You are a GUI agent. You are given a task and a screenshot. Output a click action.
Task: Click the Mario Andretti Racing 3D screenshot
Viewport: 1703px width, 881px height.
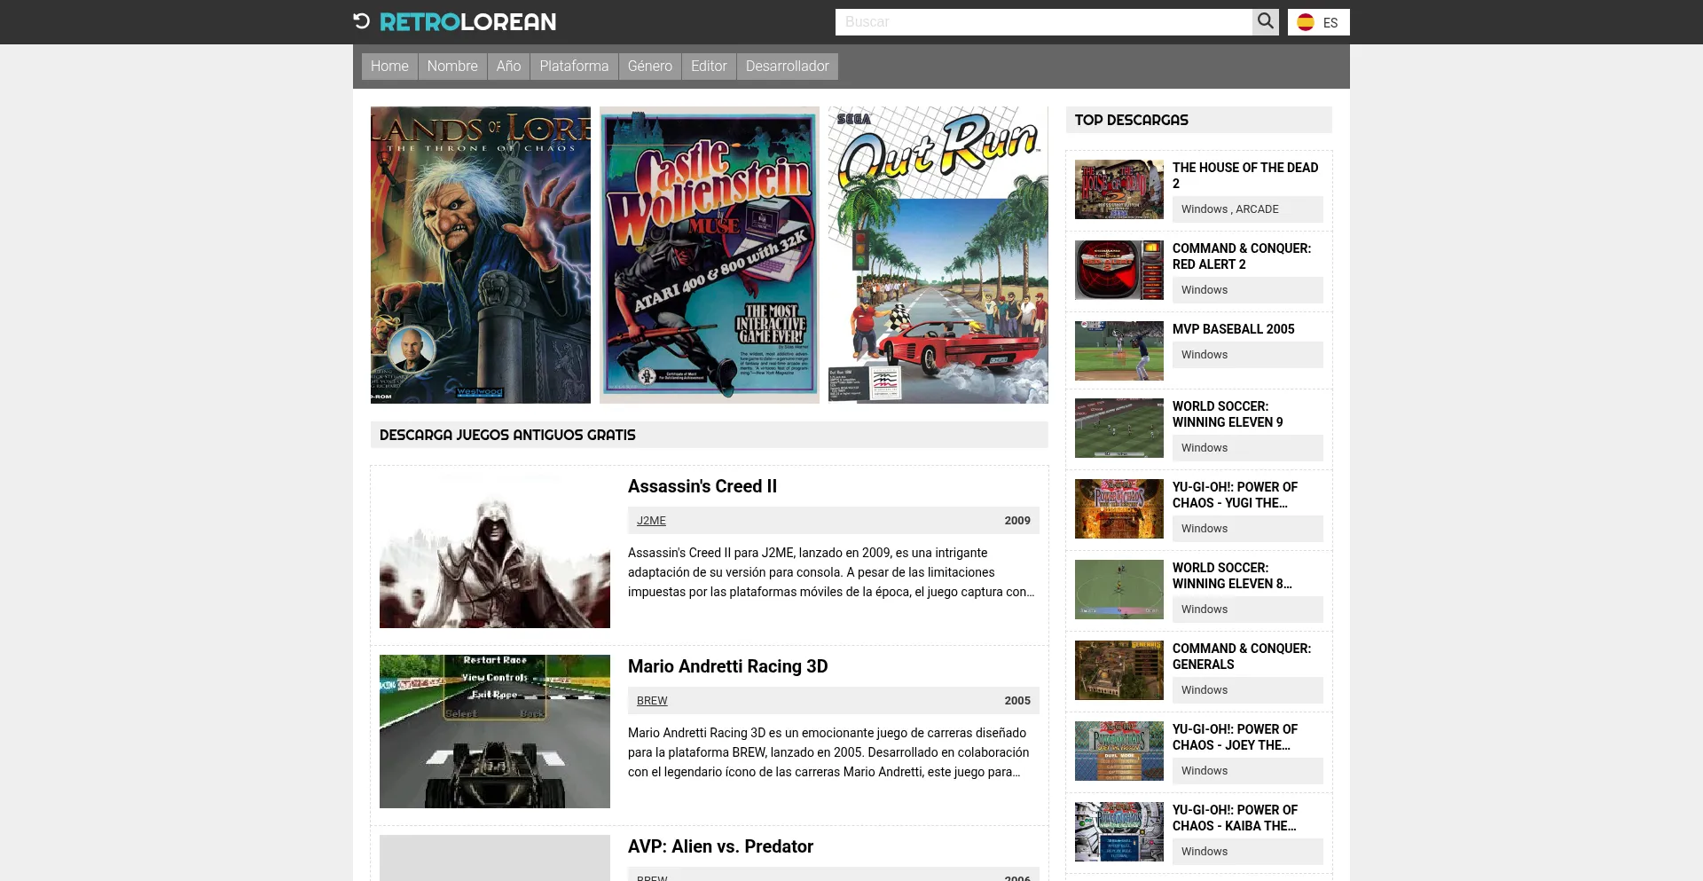(495, 731)
